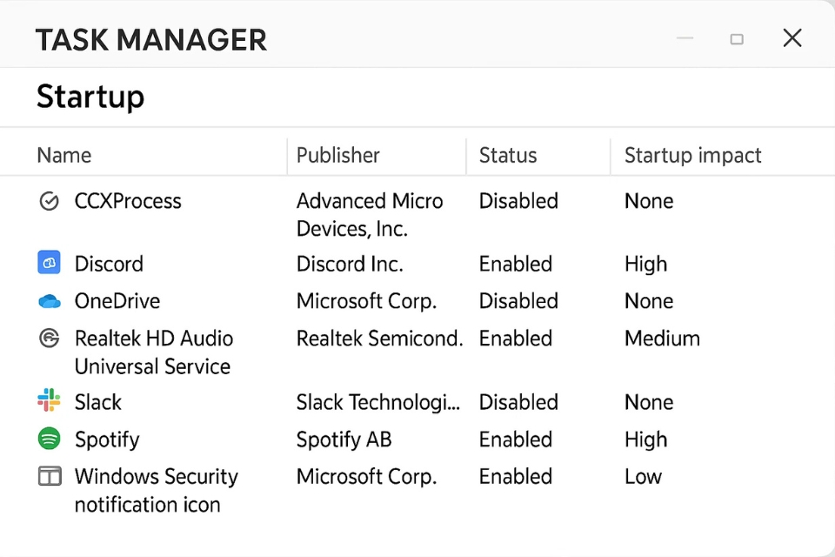This screenshot has width=835, height=557.
Task: Minimize the Task Manager window
Action: [685, 38]
